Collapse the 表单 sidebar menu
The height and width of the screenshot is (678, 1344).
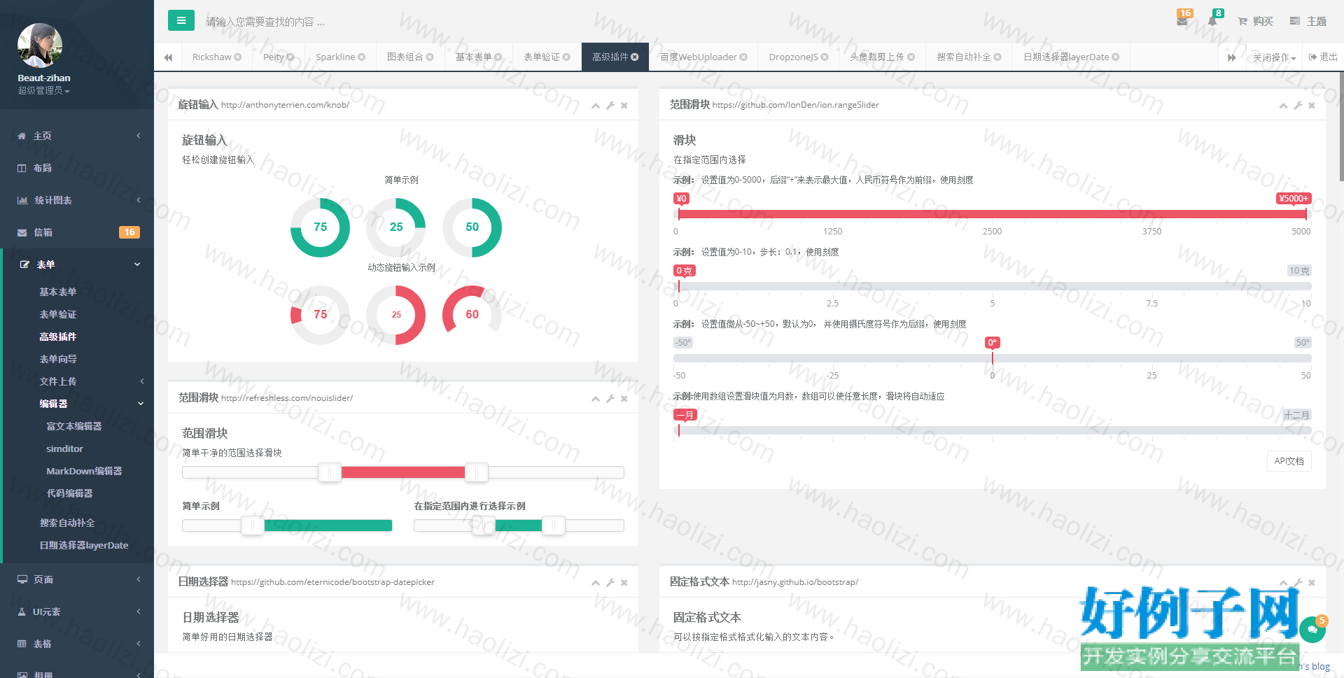point(77,264)
